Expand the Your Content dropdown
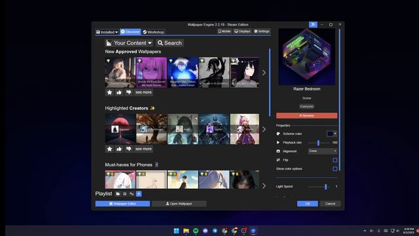This screenshot has width=419, height=236. [129, 43]
